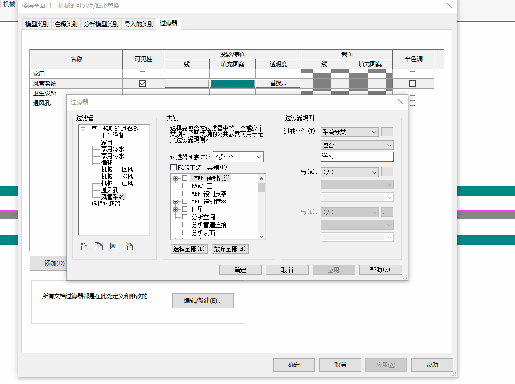Click the teal fill pattern swatch for 风管系统

pos(232,83)
